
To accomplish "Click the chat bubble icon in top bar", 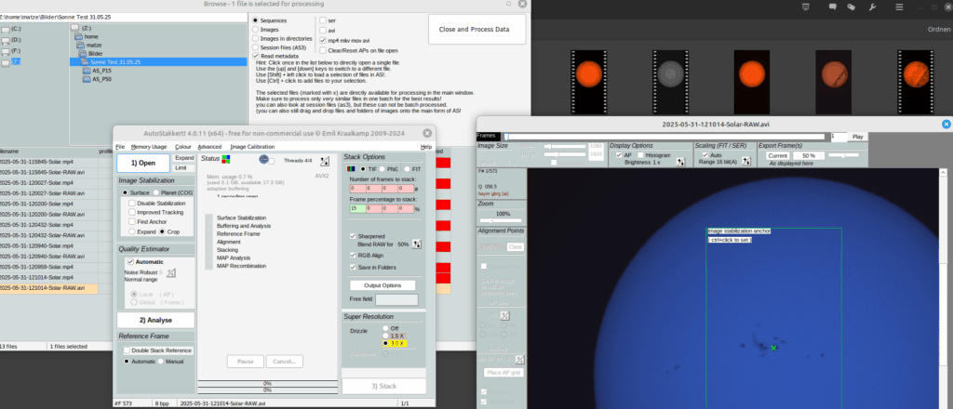I will pos(833,7).
